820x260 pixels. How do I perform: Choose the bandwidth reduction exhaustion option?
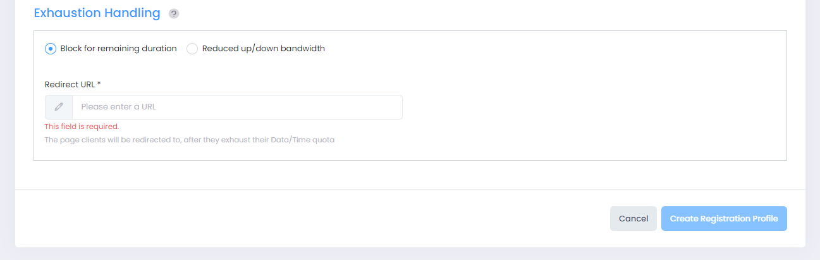coord(192,49)
